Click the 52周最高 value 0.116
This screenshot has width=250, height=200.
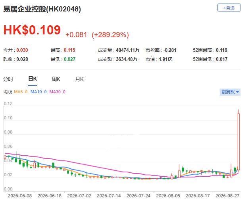pyautogui.click(x=221, y=50)
